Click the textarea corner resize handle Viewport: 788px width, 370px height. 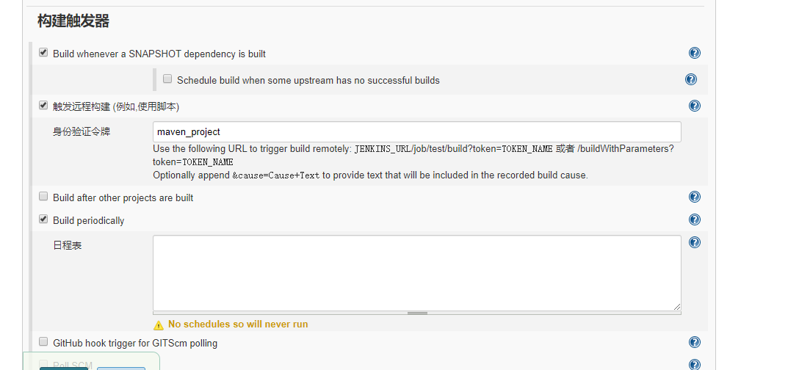point(676,306)
